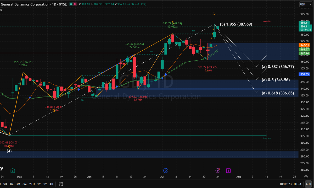Select the (a) 0.382 (356.27) target label
This screenshot has width=314, height=188.
[278, 67]
